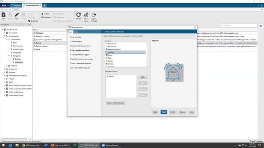Image resolution: width=264 pixels, height=148 pixels.
Task: Click the Delete trash icon
Action: coord(42,14)
